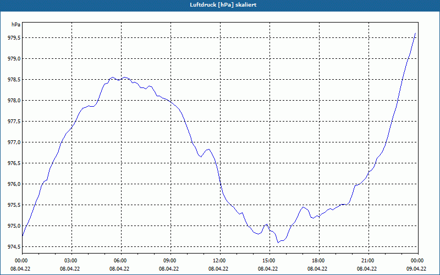Select the 06:00 time label
Viewport: 440px width, 275px height.
(x=119, y=261)
